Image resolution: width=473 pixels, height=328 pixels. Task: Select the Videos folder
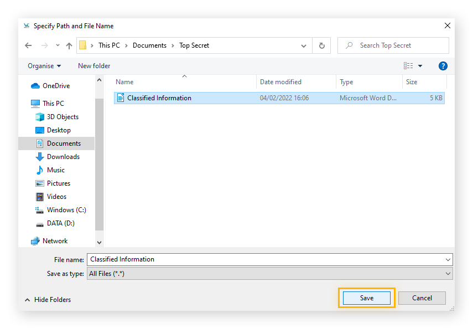click(x=55, y=196)
